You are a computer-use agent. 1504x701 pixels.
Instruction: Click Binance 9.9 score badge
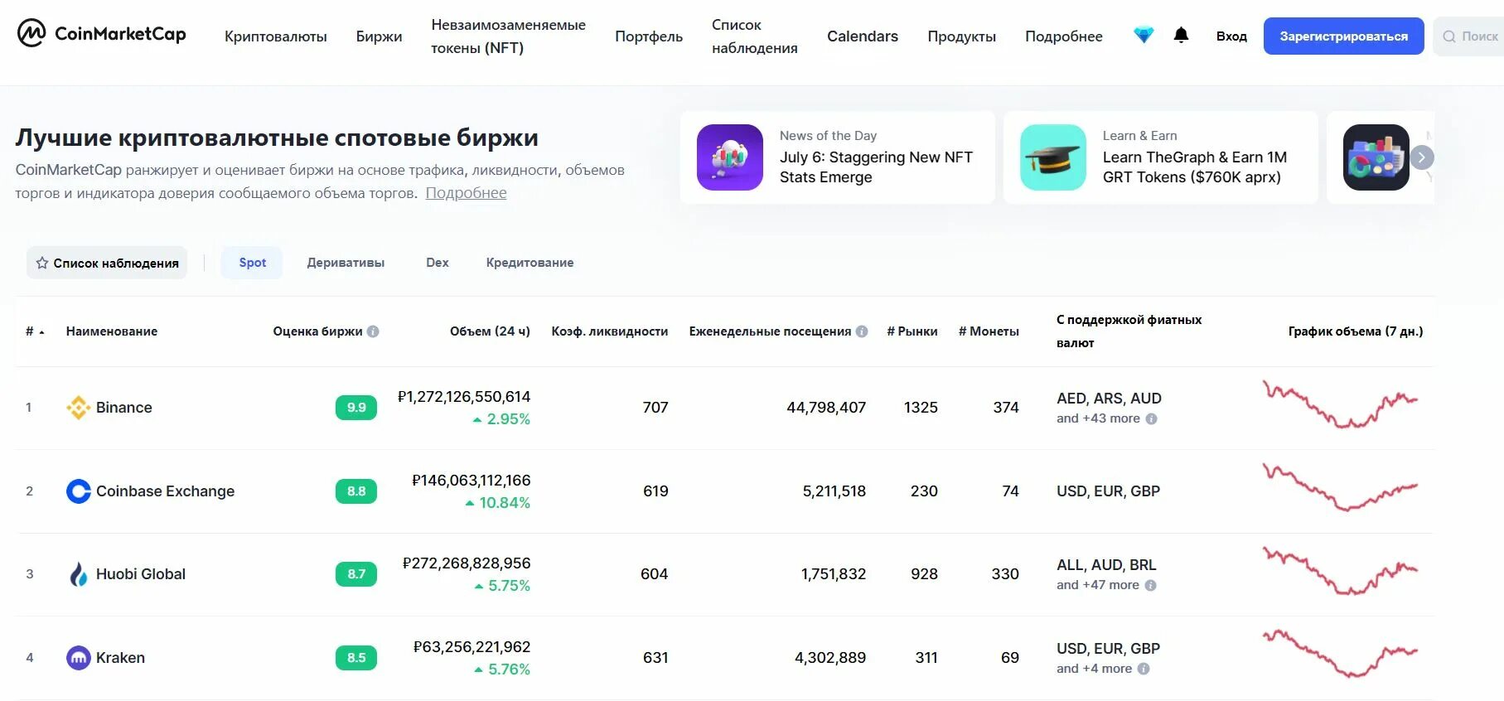coord(356,408)
